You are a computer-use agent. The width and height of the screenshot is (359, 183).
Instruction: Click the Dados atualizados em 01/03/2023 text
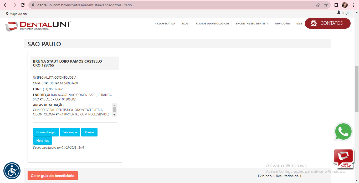pyautogui.click(x=59, y=148)
